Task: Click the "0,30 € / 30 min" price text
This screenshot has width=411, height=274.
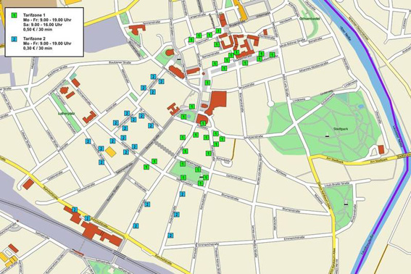Action: [x=38, y=49]
